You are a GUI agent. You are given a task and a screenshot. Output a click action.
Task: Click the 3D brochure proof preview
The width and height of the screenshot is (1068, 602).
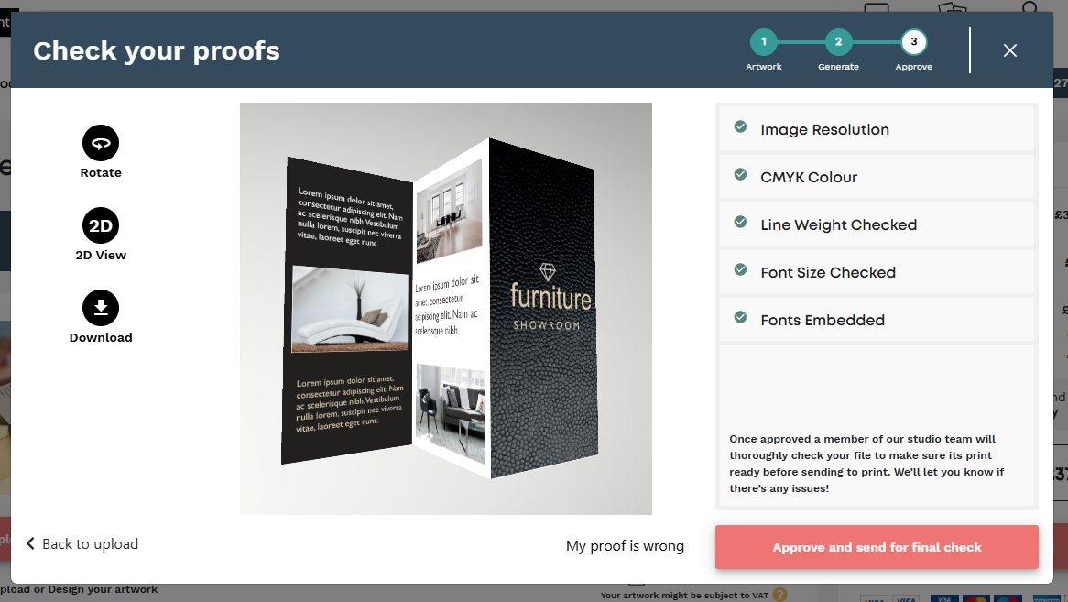pyautogui.click(x=445, y=309)
